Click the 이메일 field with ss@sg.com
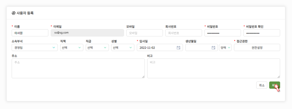Viewport: 292px width, 109px height. coord(87,33)
